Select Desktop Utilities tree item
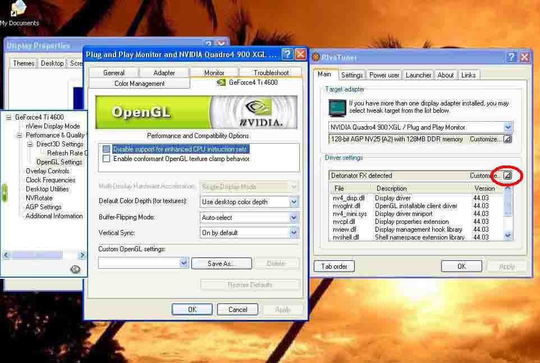 click(x=47, y=189)
